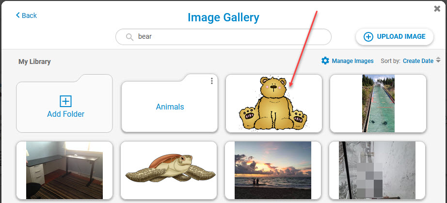447x203 pixels.
Task: Toggle sort order arrows
Action: coord(438,61)
